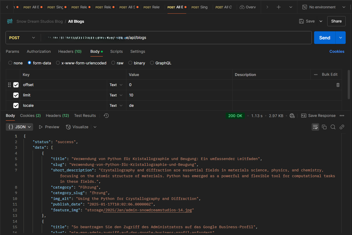Open the Cookies link
Viewport: 352px width, 235px height.
coord(337,51)
